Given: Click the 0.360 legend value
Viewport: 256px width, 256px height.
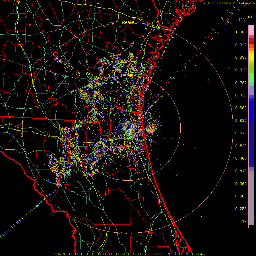Looking at the screenshot, I should (x=241, y=184).
